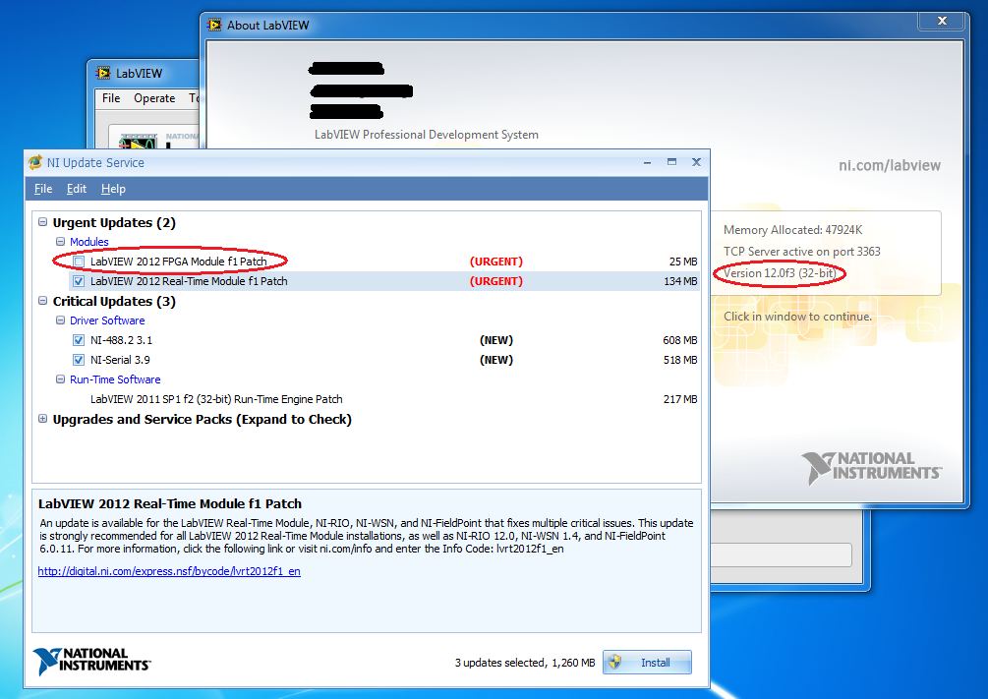Close the About LabVIEW window

pos(942,21)
